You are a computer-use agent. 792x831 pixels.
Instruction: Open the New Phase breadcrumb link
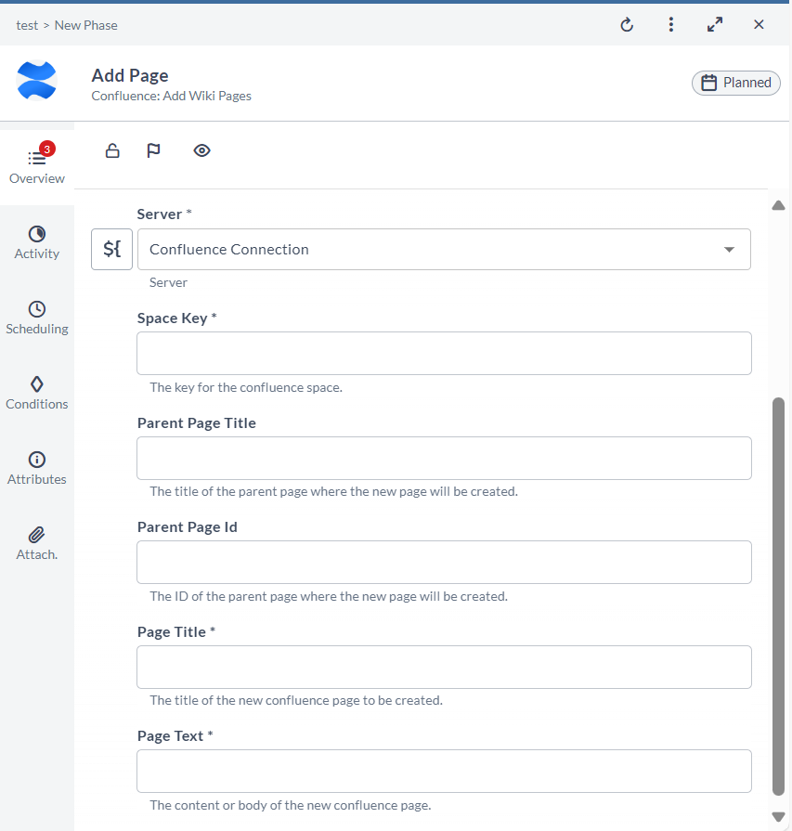[85, 25]
